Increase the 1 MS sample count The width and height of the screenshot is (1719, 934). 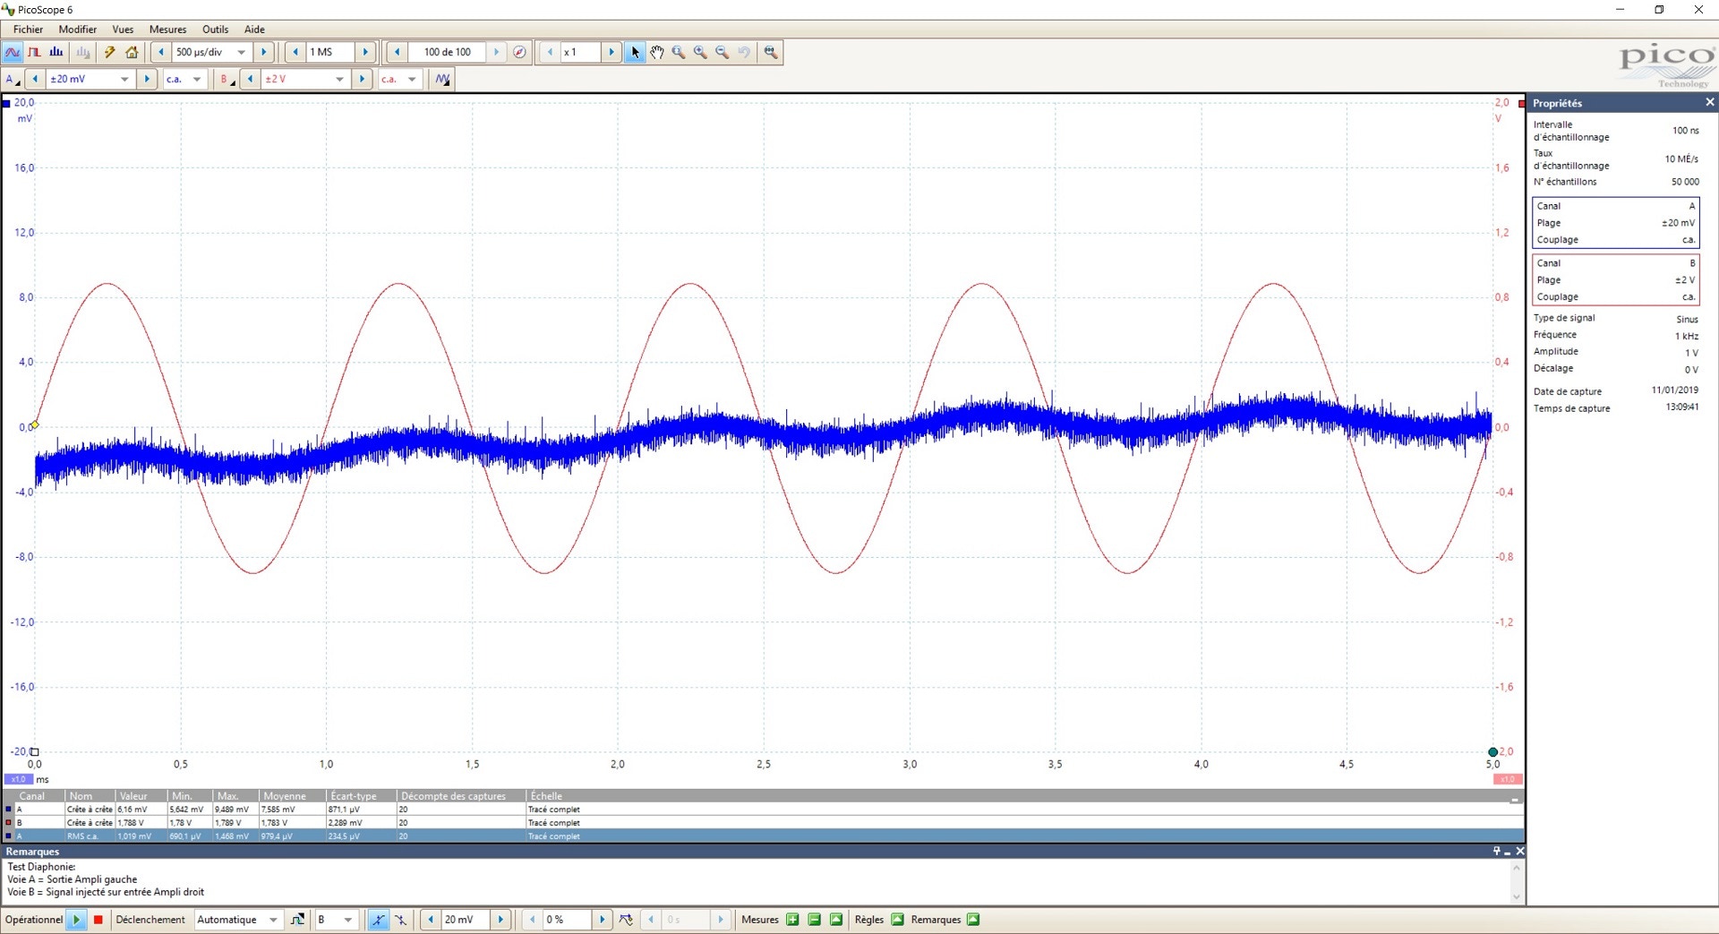tap(365, 52)
